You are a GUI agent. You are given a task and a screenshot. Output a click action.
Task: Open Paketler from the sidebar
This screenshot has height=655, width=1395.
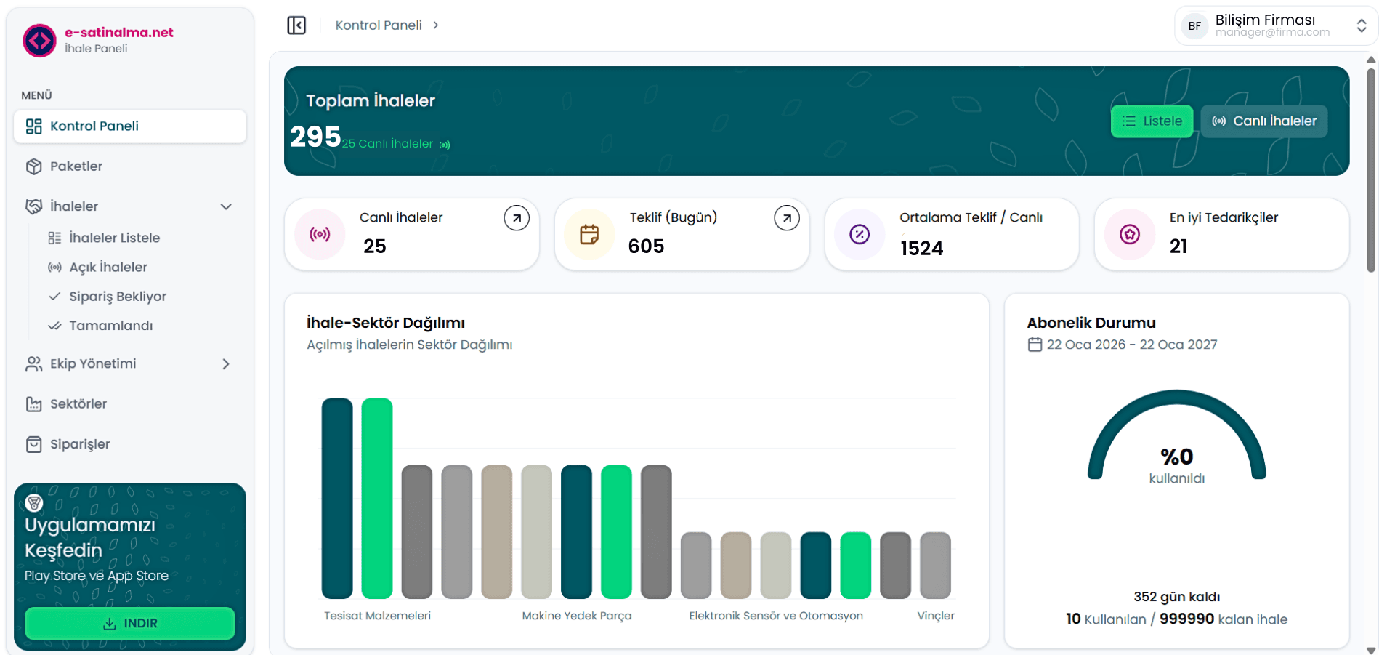coord(76,166)
